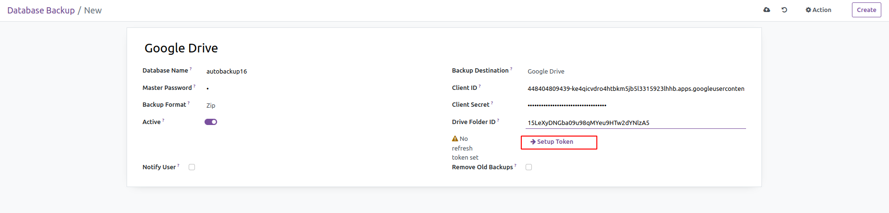Click the cloud save record icon
This screenshot has height=213, width=889.
pyautogui.click(x=767, y=10)
